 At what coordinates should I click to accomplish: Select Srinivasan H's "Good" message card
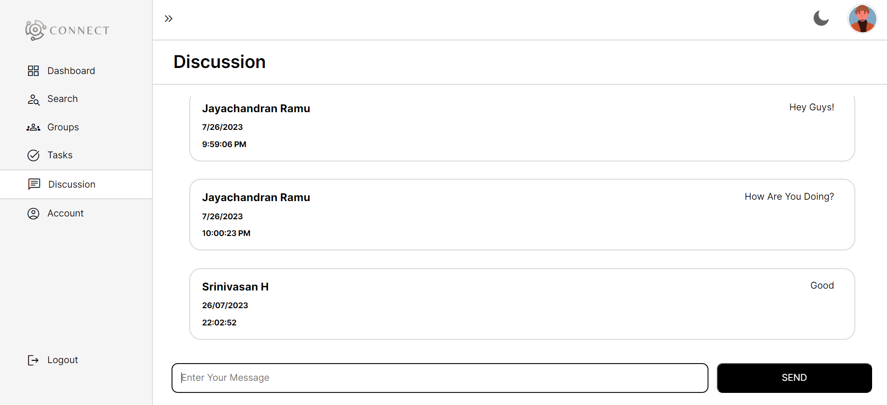point(522,304)
